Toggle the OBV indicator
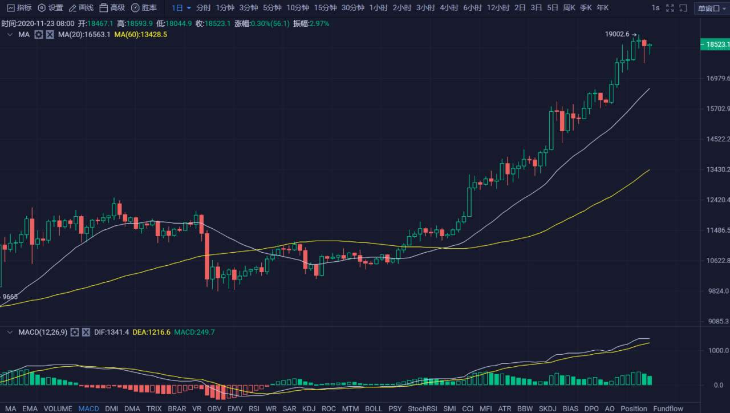Image resolution: width=730 pixels, height=413 pixels. click(x=214, y=408)
